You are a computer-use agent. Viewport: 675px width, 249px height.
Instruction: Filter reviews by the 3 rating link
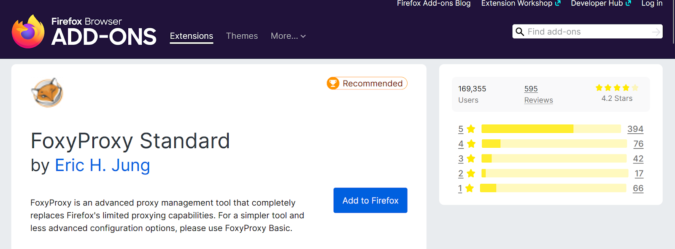(461, 158)
